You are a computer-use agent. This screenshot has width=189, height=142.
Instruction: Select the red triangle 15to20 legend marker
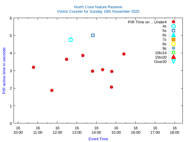pos(173,57)
